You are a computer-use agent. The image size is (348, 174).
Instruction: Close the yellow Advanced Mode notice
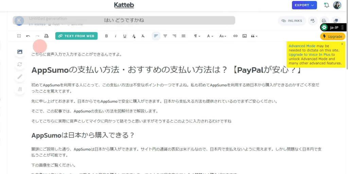pos(342,44)
